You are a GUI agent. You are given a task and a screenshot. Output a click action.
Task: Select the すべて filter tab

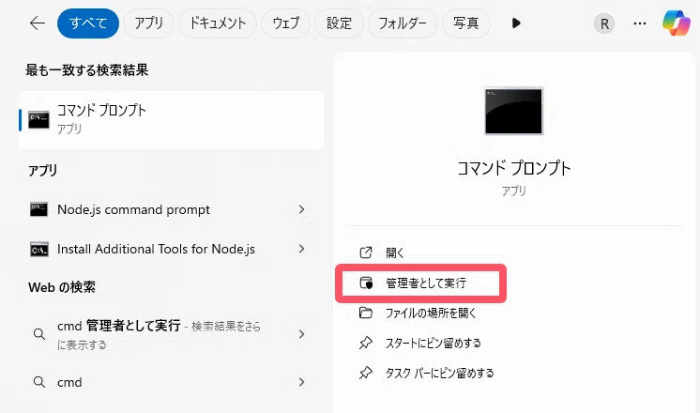(88, 23)
